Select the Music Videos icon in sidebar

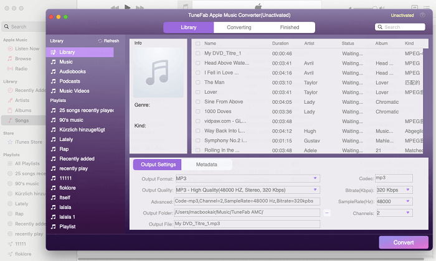pos(53,91)
